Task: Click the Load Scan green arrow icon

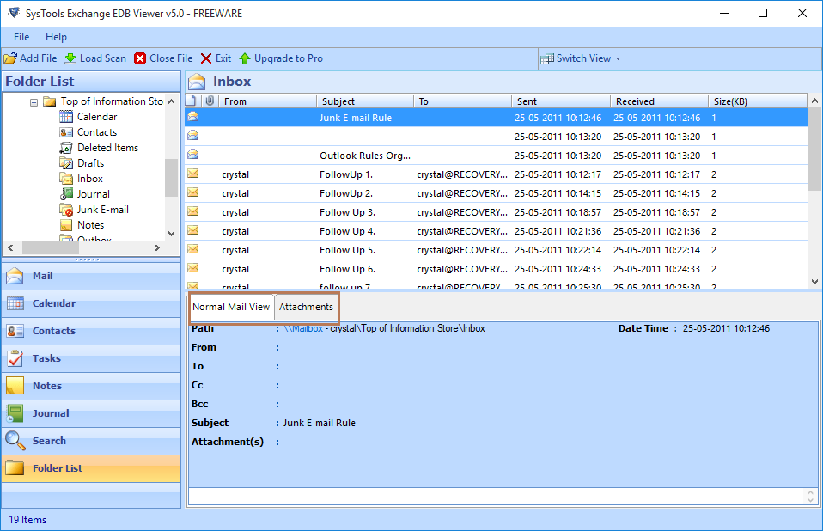Action: click(x=70, y=58)
